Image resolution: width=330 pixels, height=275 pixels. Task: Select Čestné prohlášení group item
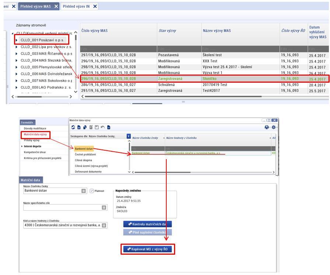85,154
